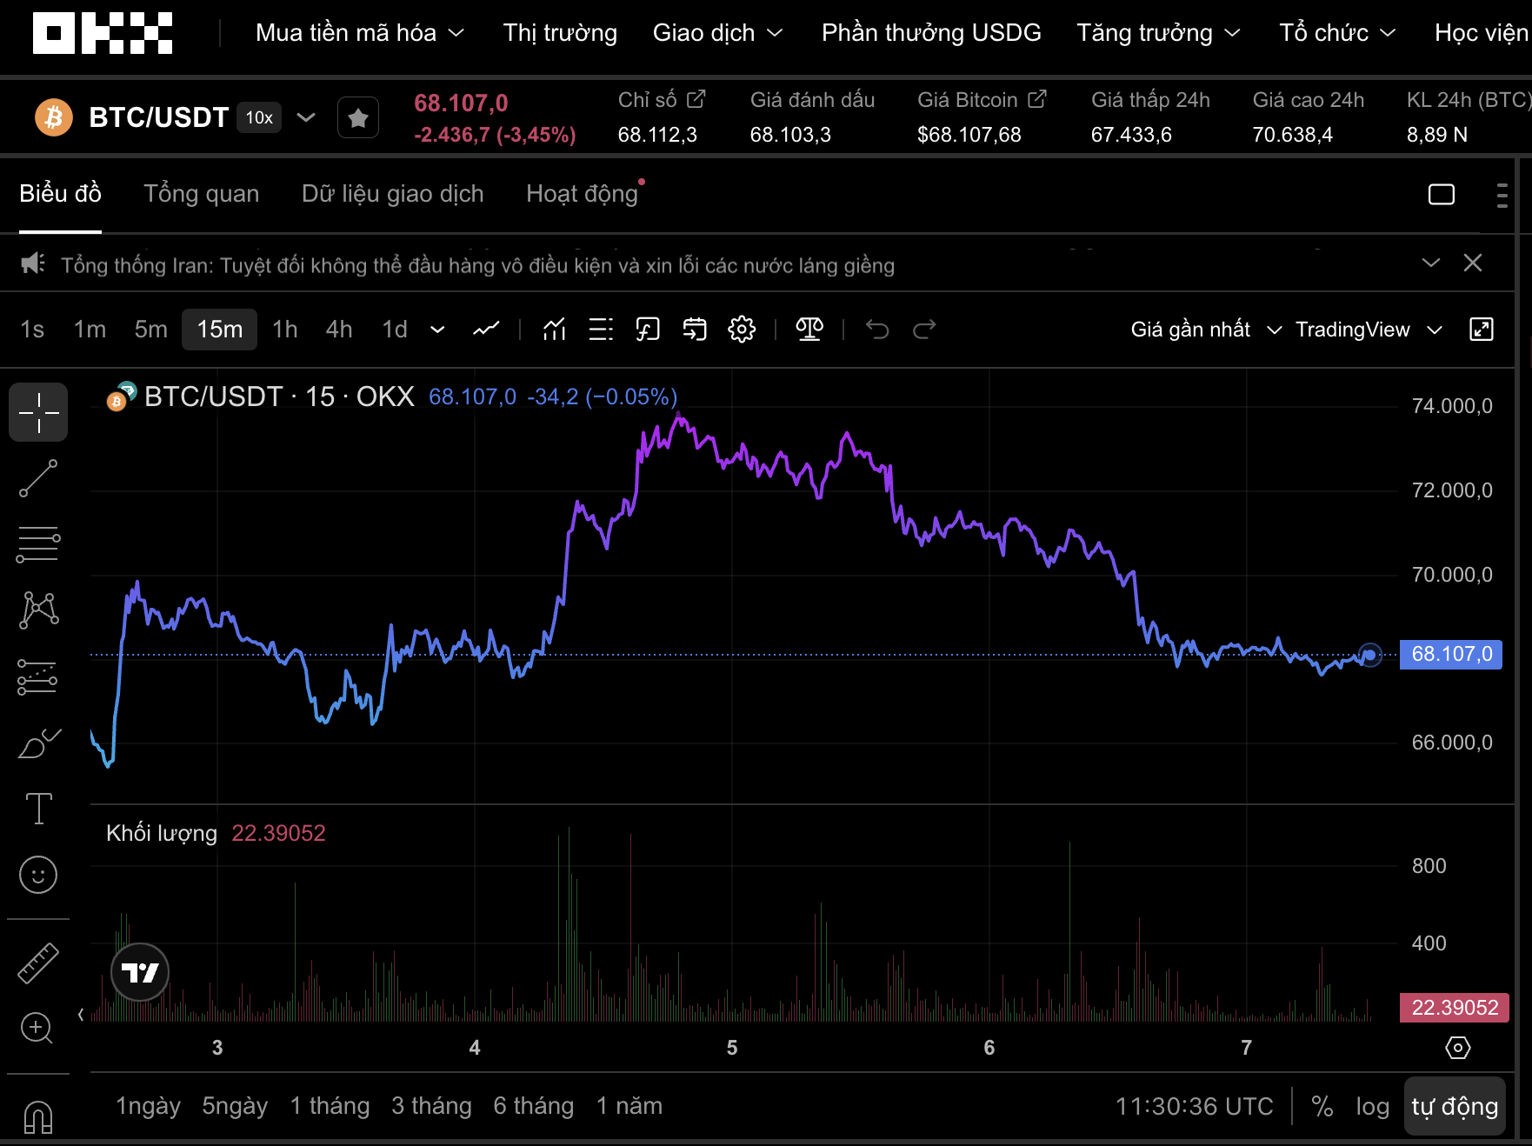
Task: Select the trend line drawing tool
Action: (38, 479)
